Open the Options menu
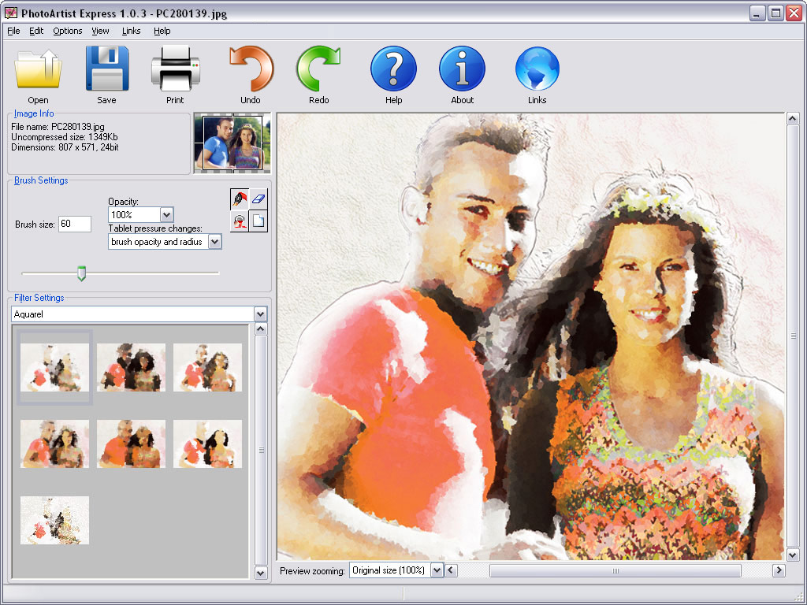Screen dimensions: 807x605 [68, 31]
